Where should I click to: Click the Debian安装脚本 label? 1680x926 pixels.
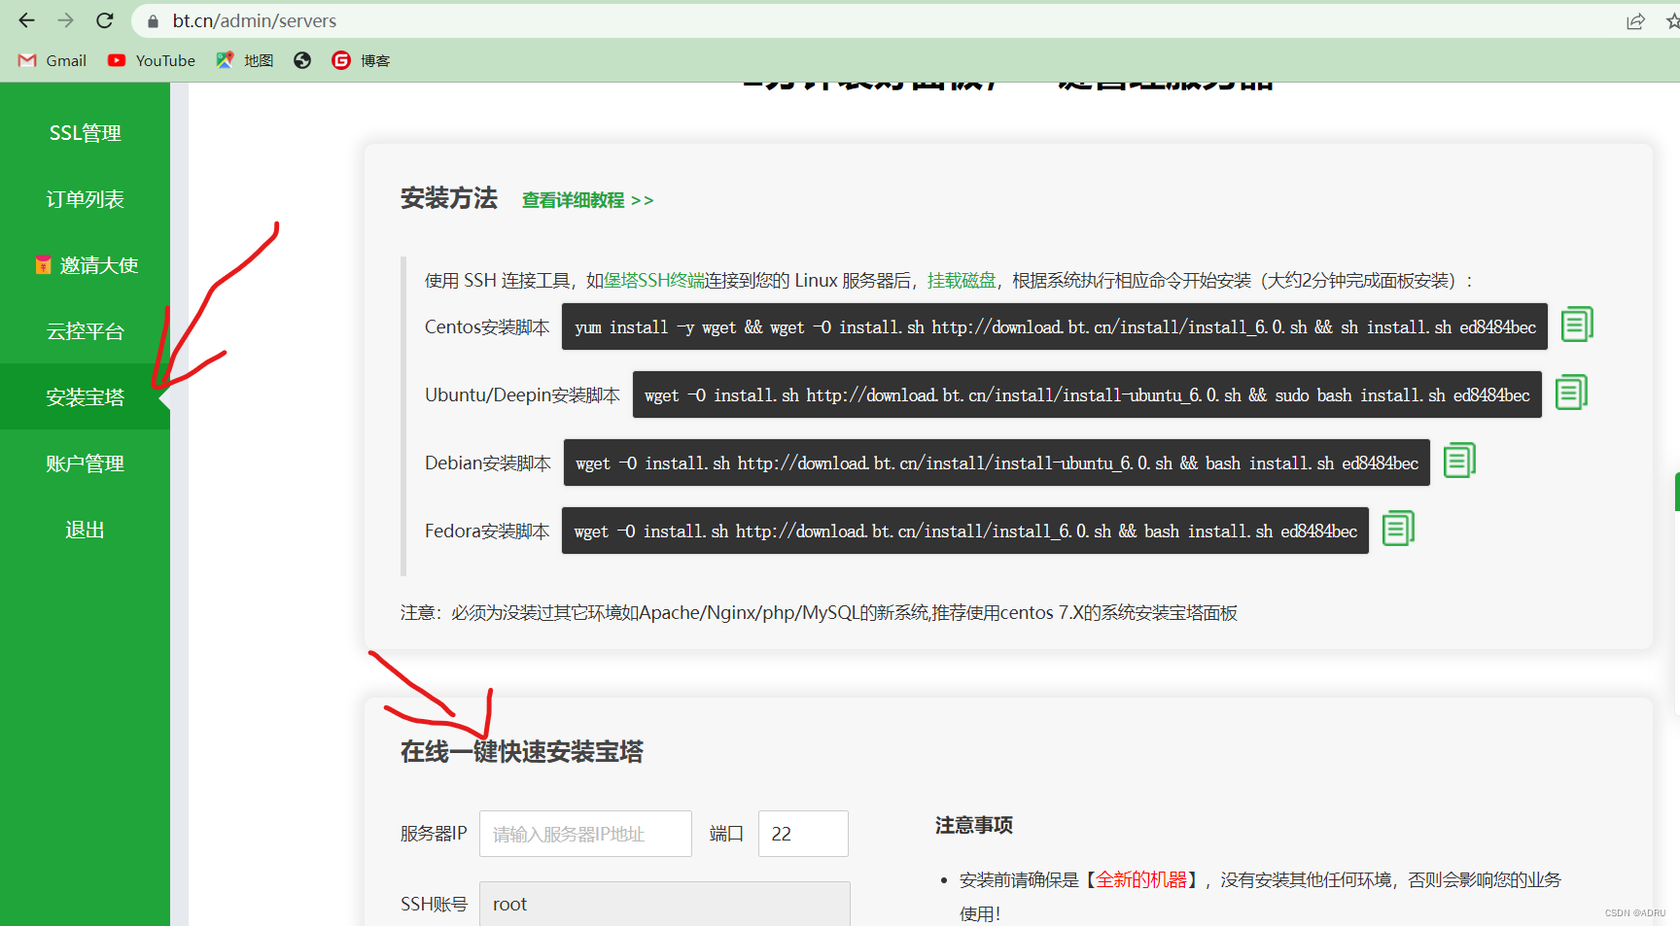488,463
